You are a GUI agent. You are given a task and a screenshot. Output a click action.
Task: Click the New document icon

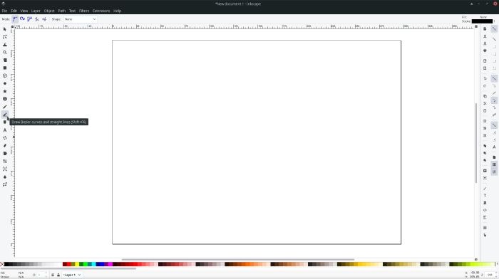[485, 29]
